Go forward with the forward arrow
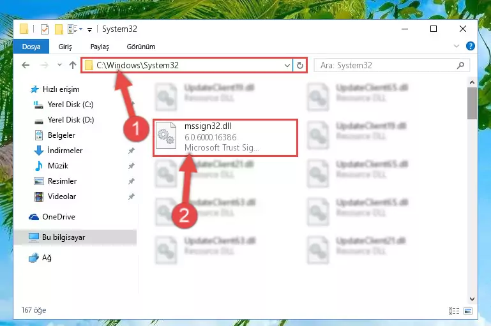 45,65
